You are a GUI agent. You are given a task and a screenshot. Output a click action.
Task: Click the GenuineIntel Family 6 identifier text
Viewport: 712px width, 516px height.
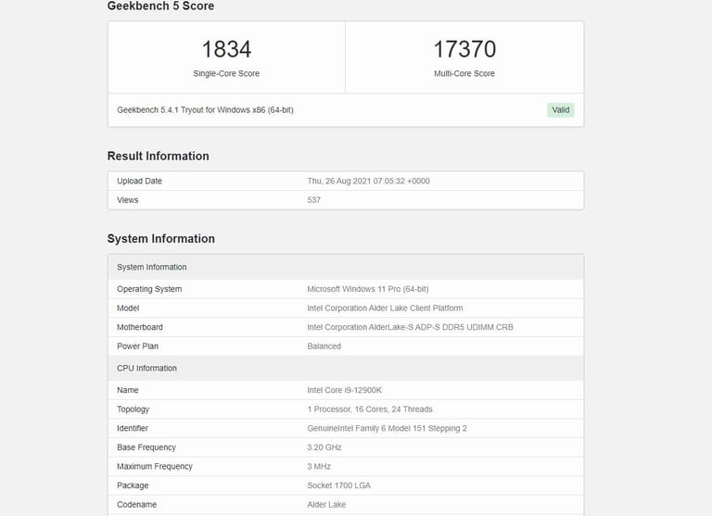(x=387, y=428)
